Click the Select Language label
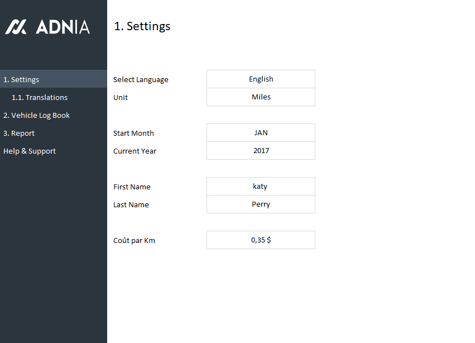The height and width of the screenshot is (343, 475). pyautogui.click(x=141, y=79)
